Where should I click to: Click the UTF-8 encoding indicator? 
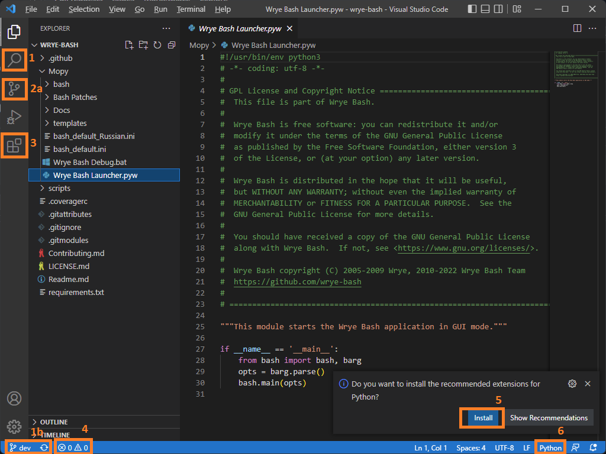[x=504, y=448]
